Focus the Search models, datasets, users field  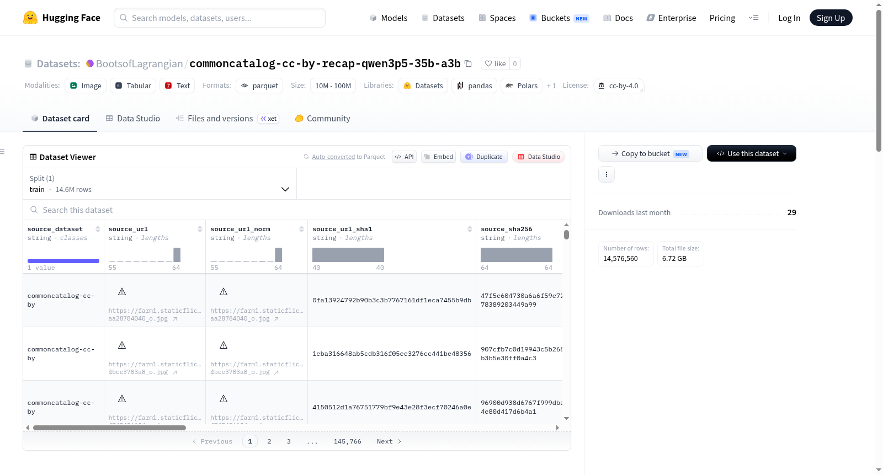(220, 18)
